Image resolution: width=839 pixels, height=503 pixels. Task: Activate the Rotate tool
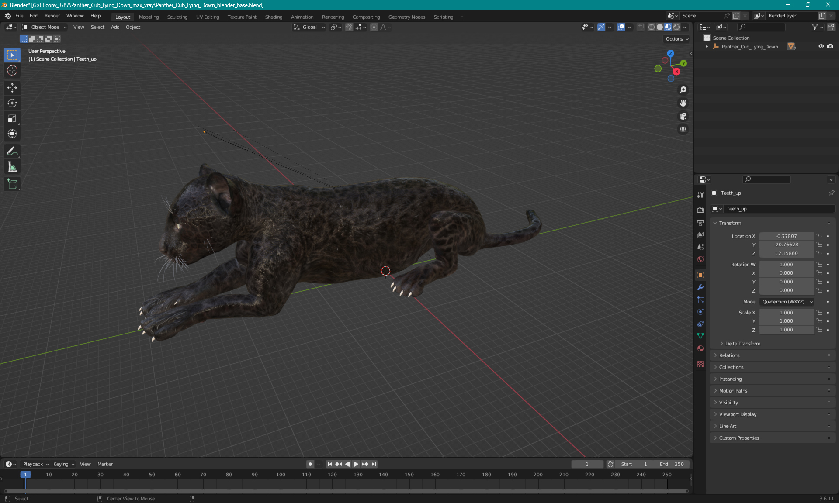(12, 103)
